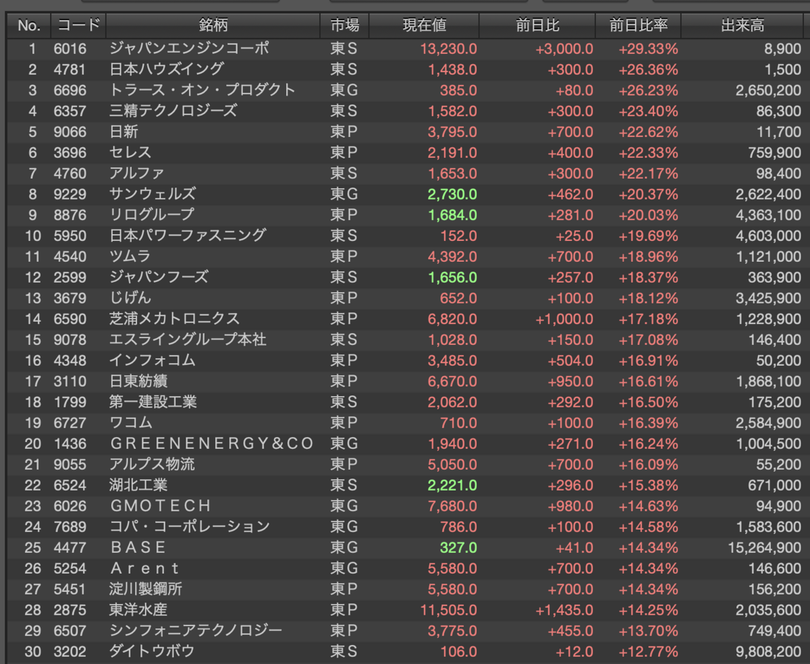Click price change +1,000.0
810x664 pixels.
564,319
